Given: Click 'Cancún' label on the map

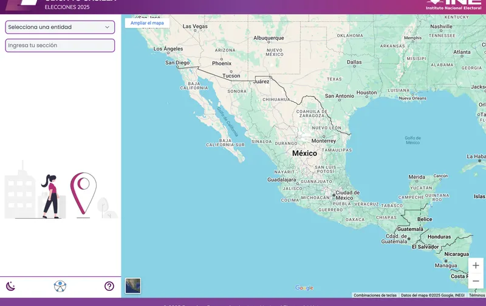Looking at the screenshot, I should pos(440,176).
